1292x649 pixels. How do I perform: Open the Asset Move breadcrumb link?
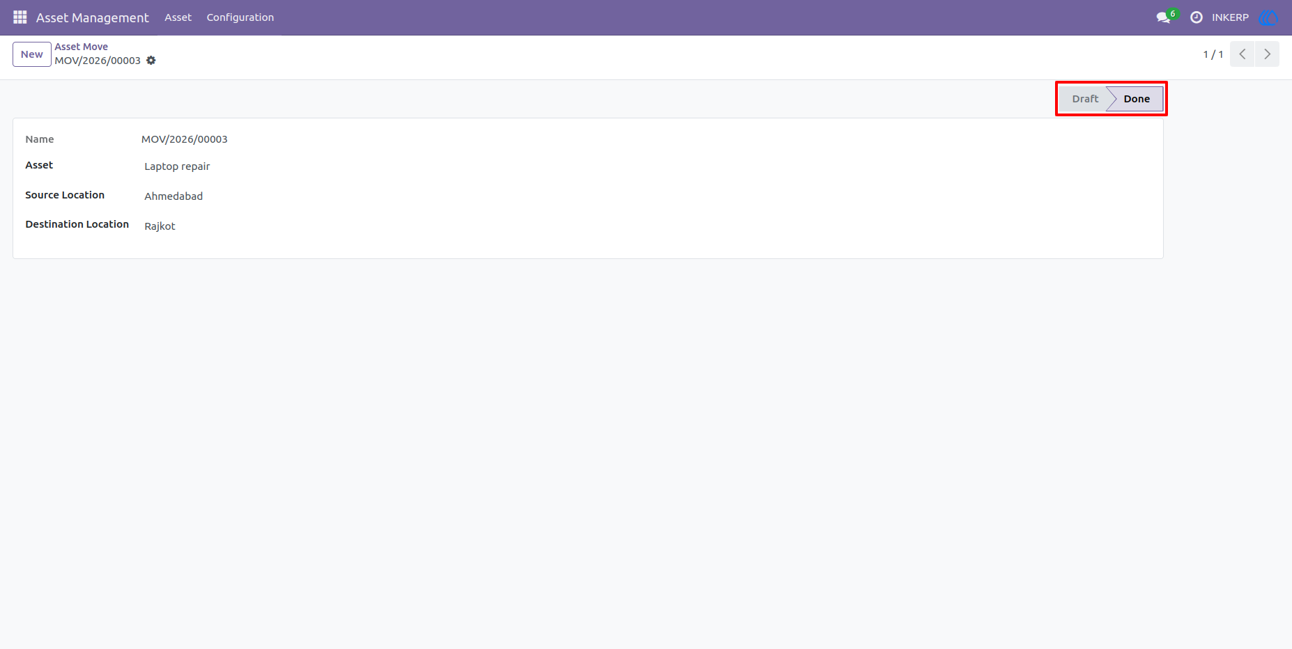(82, 47)
